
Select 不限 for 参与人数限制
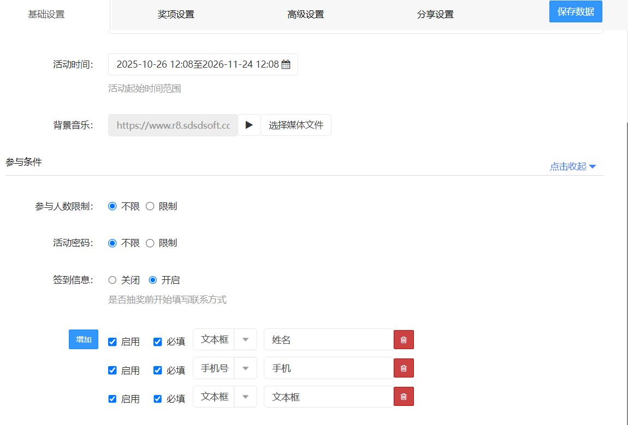pos(112,206)
